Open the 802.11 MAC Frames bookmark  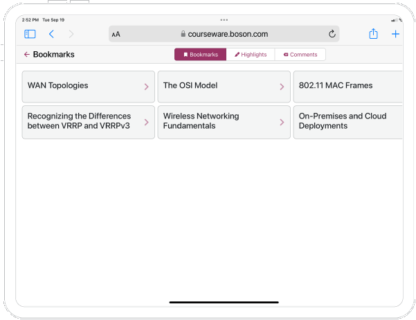[347, 87]
